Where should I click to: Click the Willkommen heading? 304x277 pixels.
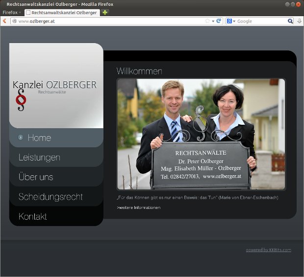tap(139, 71)
